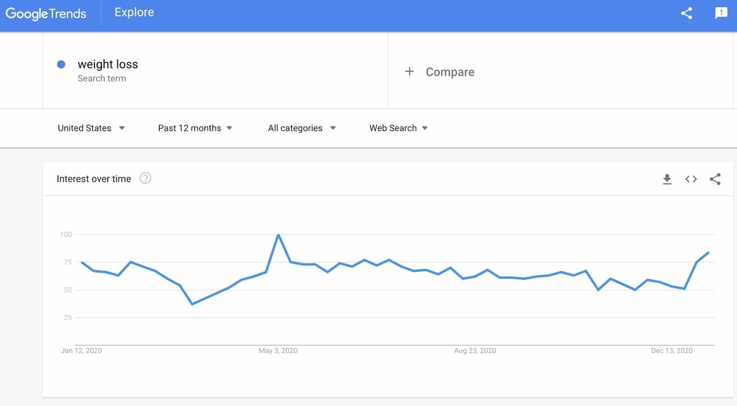The image size is (737, 406).
Task: Edit the weight loss search term
Action: [x=108, y=64]
